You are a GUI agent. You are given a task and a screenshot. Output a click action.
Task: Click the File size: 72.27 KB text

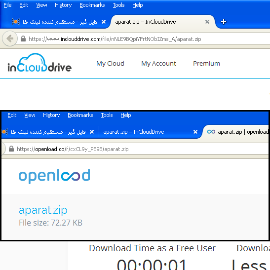pos(51,223)
